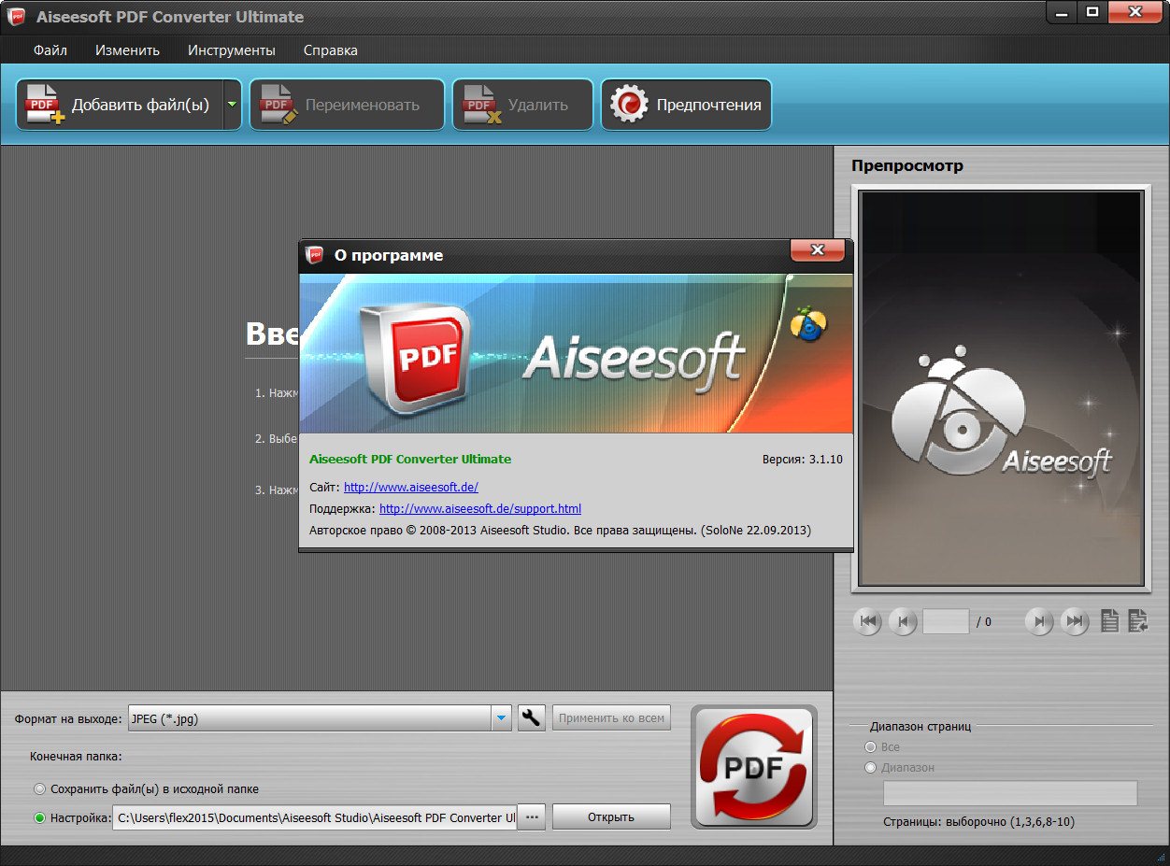The height and width of the screenshot is (866, 1170).
Task: Select Сохранить файл(ы) в исходной папке radio
Action: click(x=39, y=788)
